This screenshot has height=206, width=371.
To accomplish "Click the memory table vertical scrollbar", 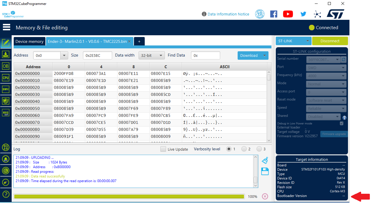I will (x=269, y=107).
